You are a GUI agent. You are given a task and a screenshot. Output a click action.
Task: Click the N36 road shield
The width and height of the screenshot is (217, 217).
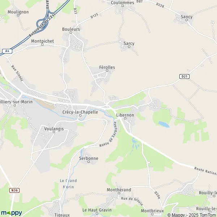[x=14, y=190]
